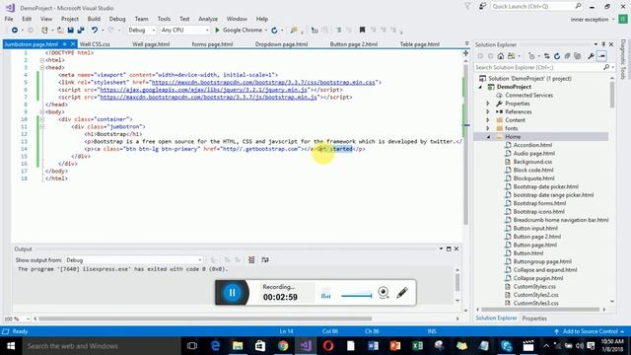Click Sync with Active Document icon

pyautogui.click(x=546, y=56)
